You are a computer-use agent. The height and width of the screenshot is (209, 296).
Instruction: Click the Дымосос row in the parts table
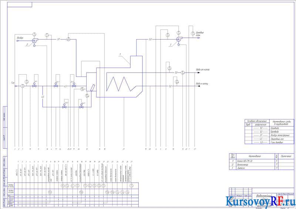tap(262, 168)
